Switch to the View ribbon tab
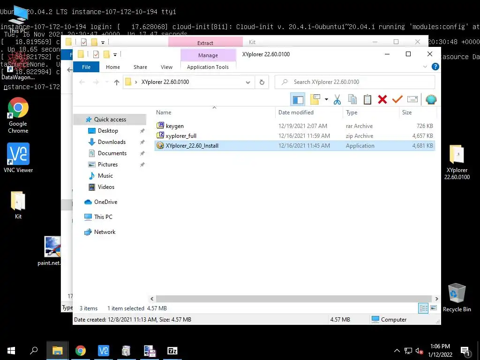This screenshot has width=480, height=360. 166,67
